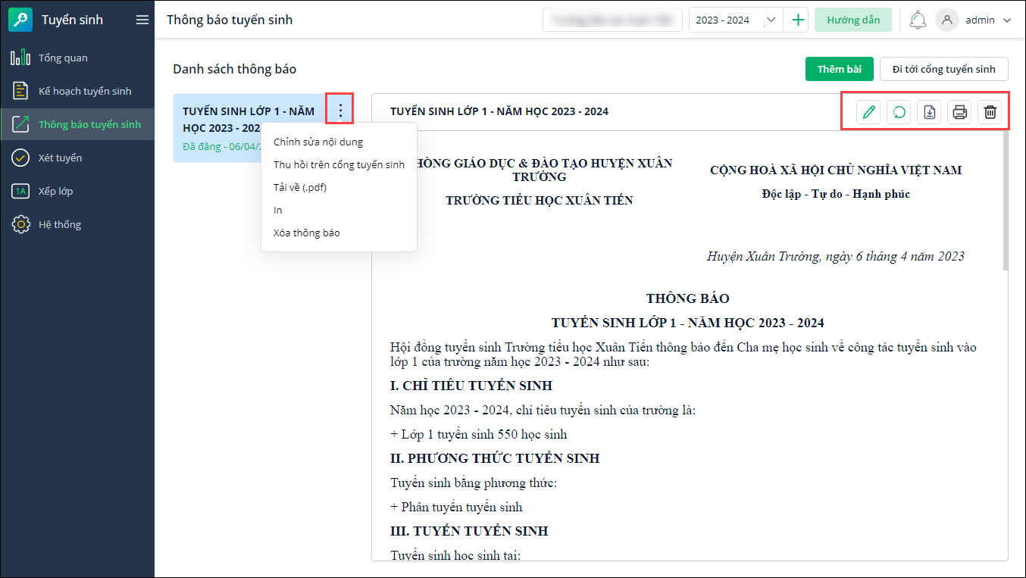Open notifications bell icon
This screenshot has height=578, width=1026.
[x=918, y=20]
